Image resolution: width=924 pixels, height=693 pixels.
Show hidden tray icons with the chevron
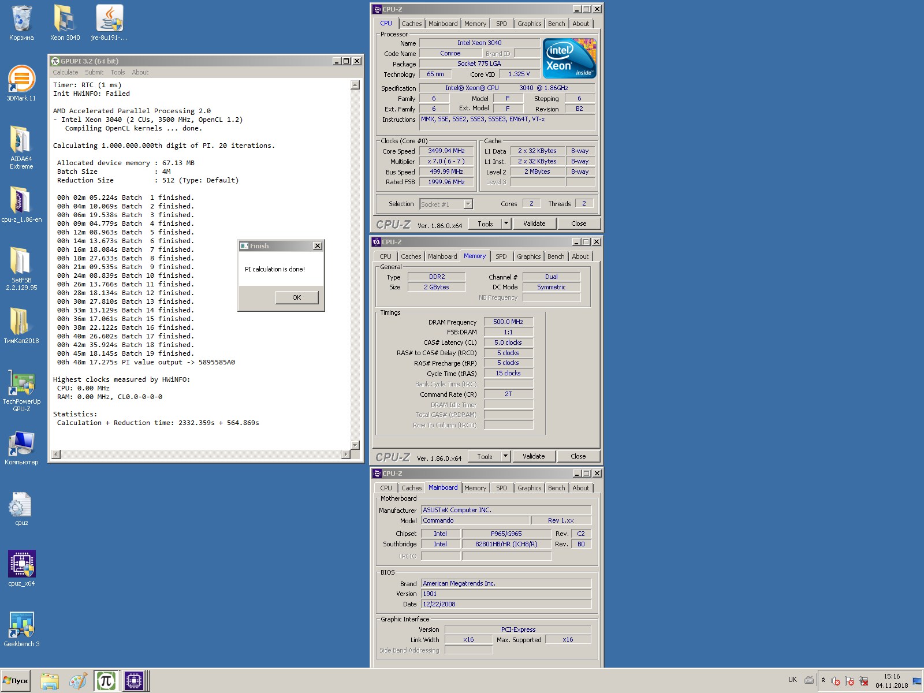[x=823, y=680]
